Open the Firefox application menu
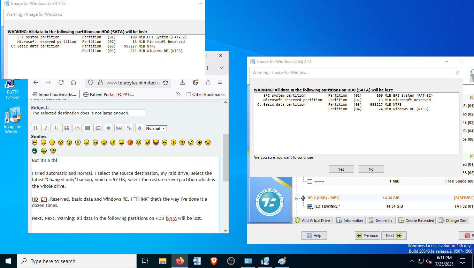The image size is (474, 268). click(220, 82)
